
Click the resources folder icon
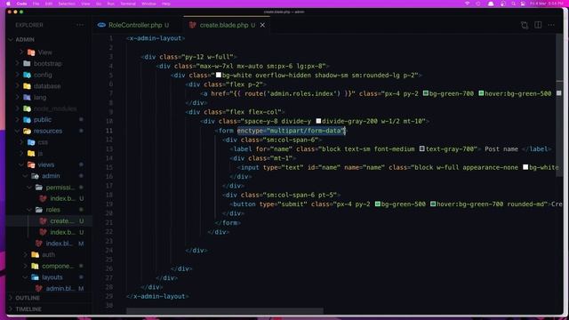tap(27, 131)
